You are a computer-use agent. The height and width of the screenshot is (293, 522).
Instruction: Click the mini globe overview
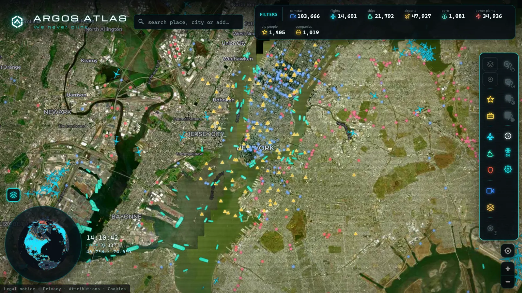pos(43,244)
